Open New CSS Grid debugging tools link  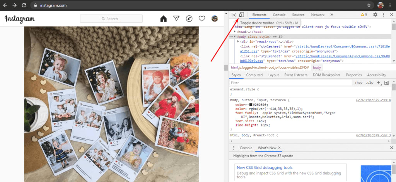pos(265,168)
